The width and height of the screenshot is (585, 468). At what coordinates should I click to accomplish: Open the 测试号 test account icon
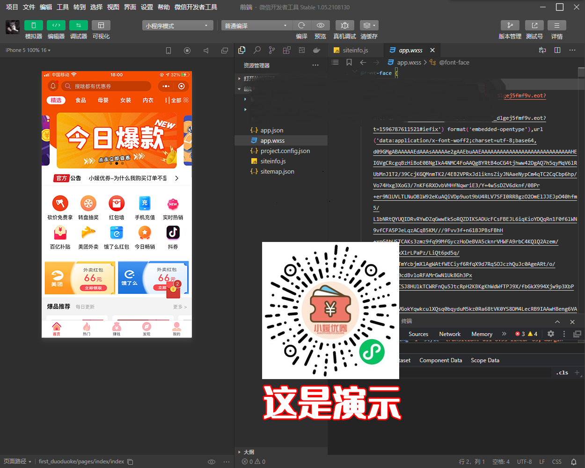click(x=534, y=25)
